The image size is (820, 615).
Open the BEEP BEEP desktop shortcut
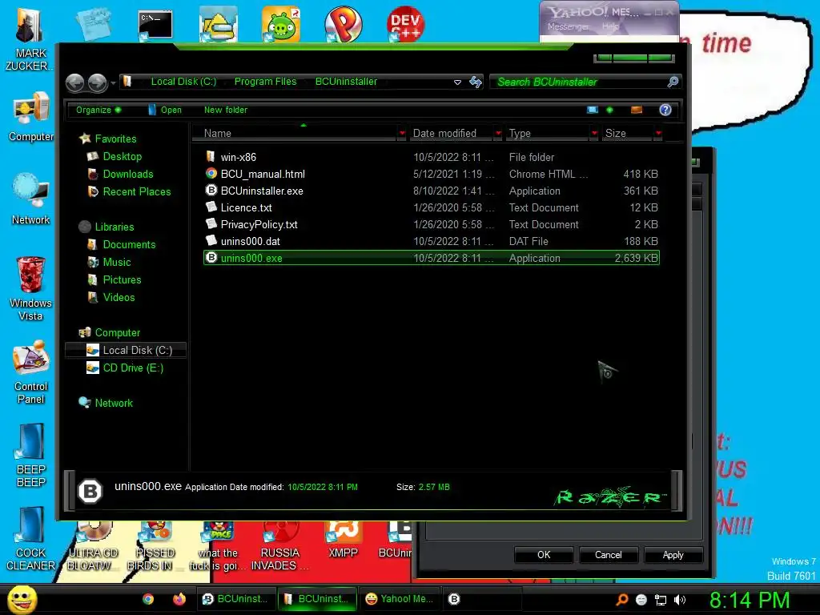coord(31,456)
